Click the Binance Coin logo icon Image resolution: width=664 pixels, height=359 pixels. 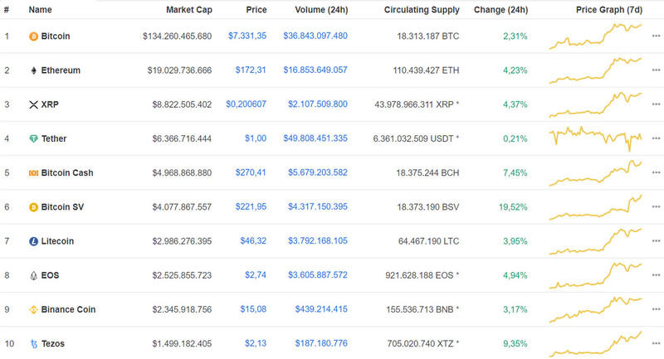coord(33,309)
